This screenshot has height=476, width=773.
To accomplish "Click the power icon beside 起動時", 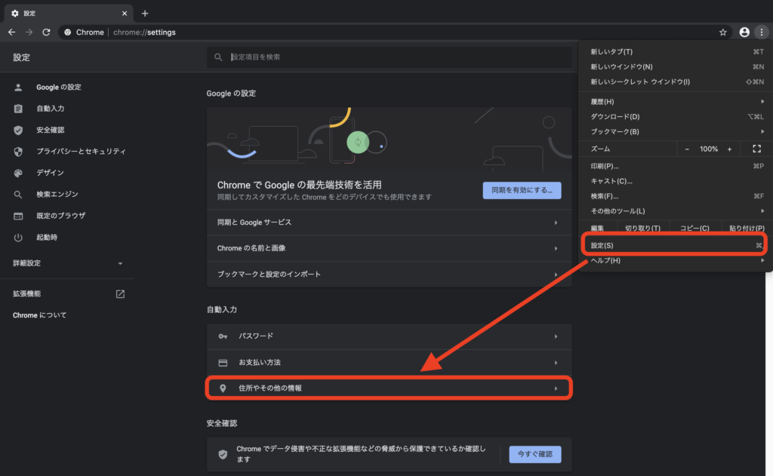I will (18, 238).
